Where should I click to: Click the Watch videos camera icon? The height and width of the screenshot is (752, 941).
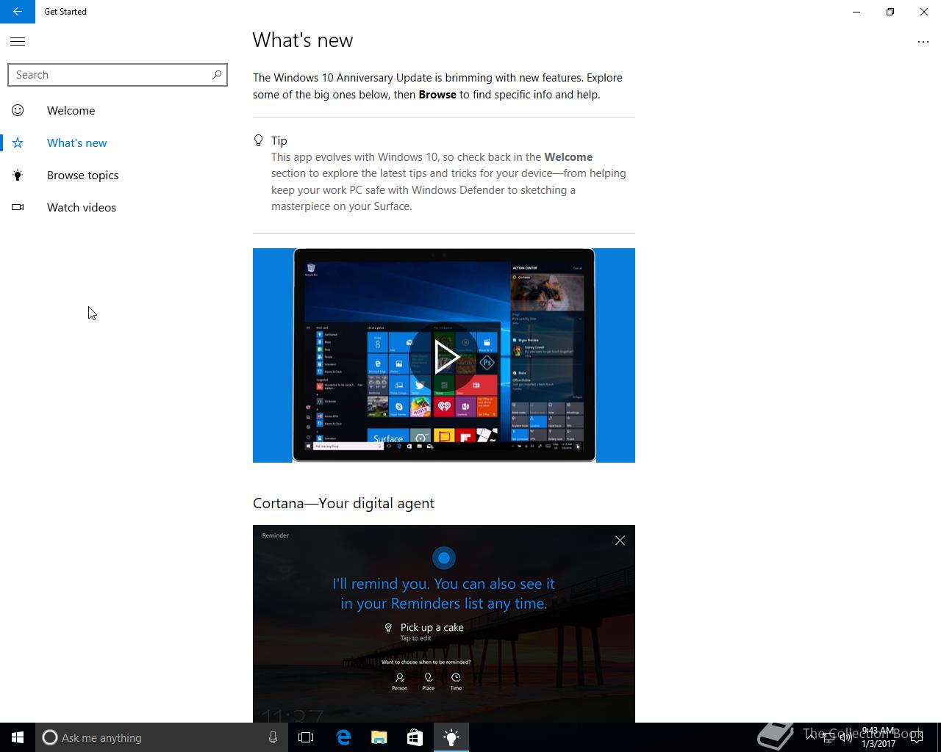pos(18,208)
